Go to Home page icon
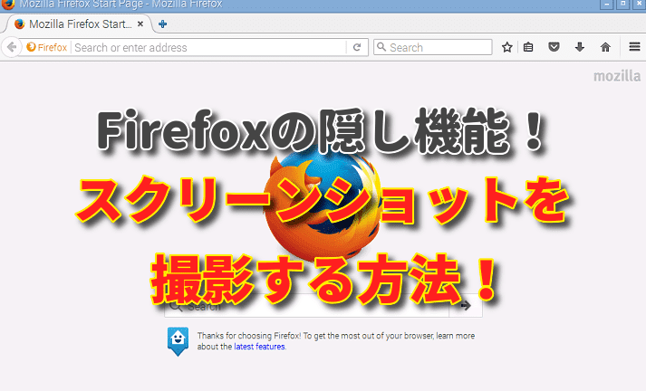 coord(605,47)
